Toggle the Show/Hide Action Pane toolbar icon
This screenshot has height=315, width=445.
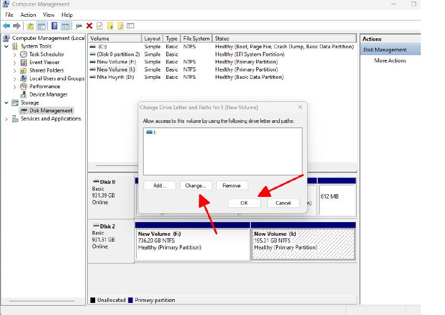(x=66, y=26)
